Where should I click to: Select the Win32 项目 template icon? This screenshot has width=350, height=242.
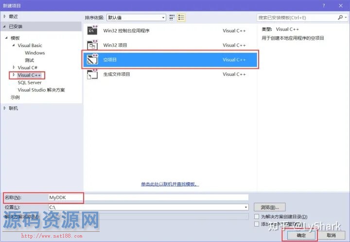coord(92,45)
